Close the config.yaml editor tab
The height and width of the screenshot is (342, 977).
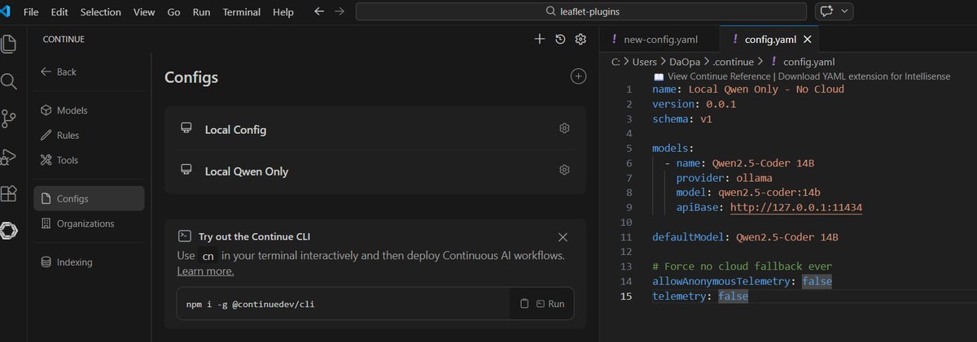(x=808, y=39)
